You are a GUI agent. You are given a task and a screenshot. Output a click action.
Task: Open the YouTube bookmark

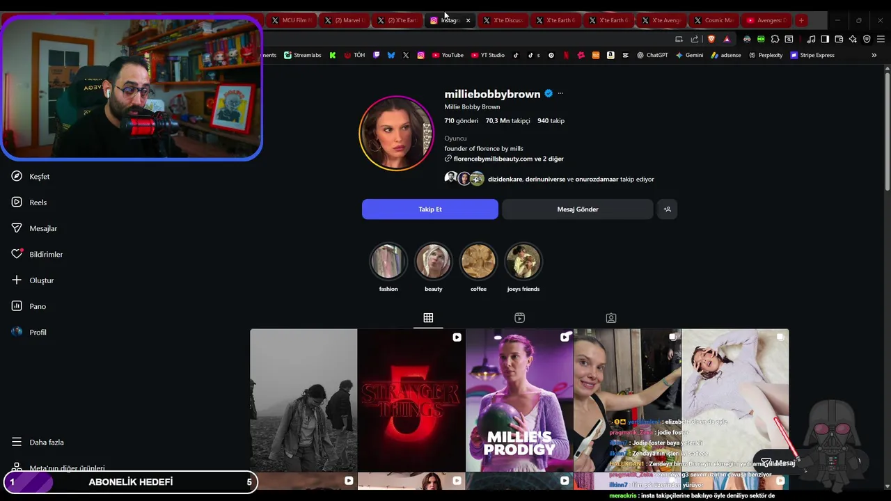point(448,55)
